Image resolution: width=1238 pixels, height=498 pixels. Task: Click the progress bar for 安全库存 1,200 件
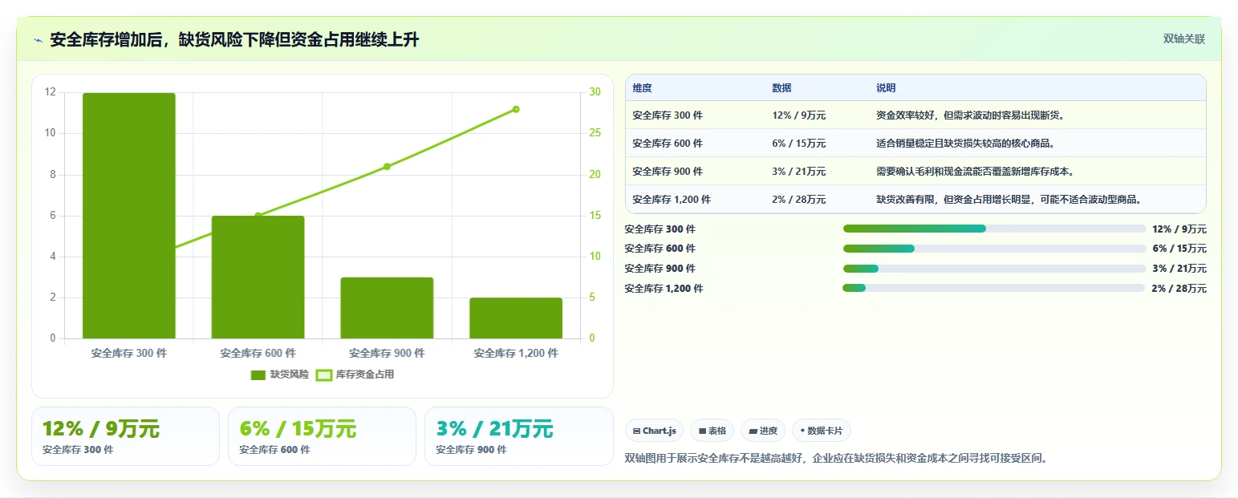[x=993, y=288]
